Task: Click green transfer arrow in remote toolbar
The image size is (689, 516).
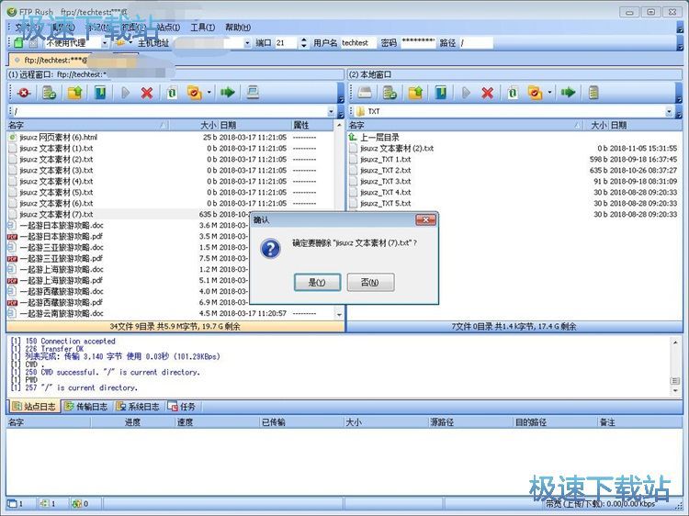Action: click(x=228, y=93)
